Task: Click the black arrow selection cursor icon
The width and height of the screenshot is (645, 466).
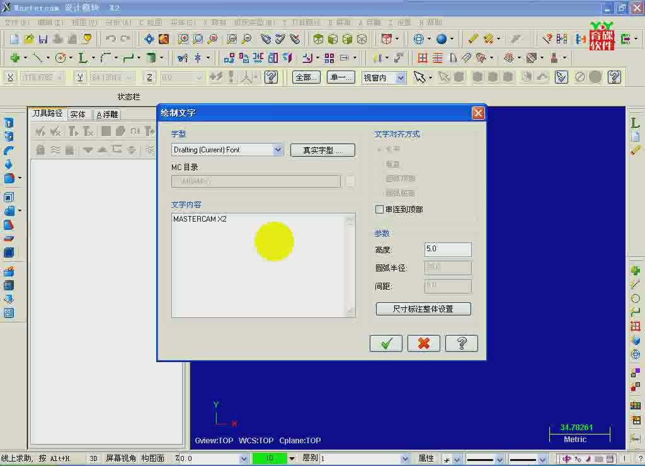Action: (419, 77)
